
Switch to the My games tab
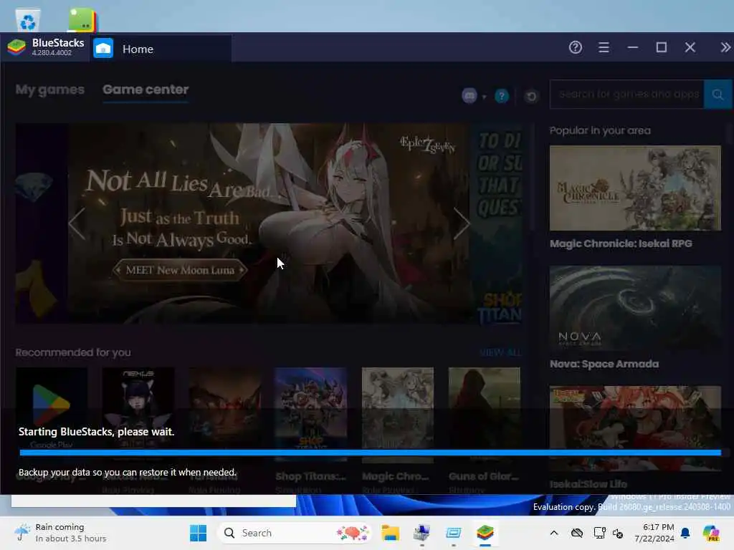click(x=50, y=90)
